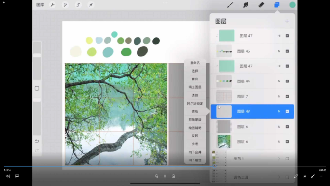Activate the S-shaped Selection tool
This screenshot has width=330, height=186.
tap(78, 5)
